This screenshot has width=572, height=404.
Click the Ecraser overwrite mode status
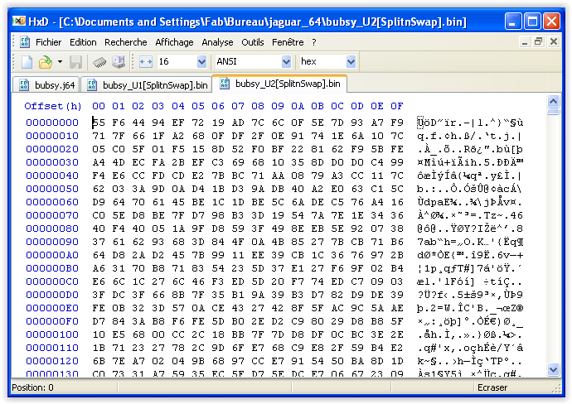coord(492,387)
